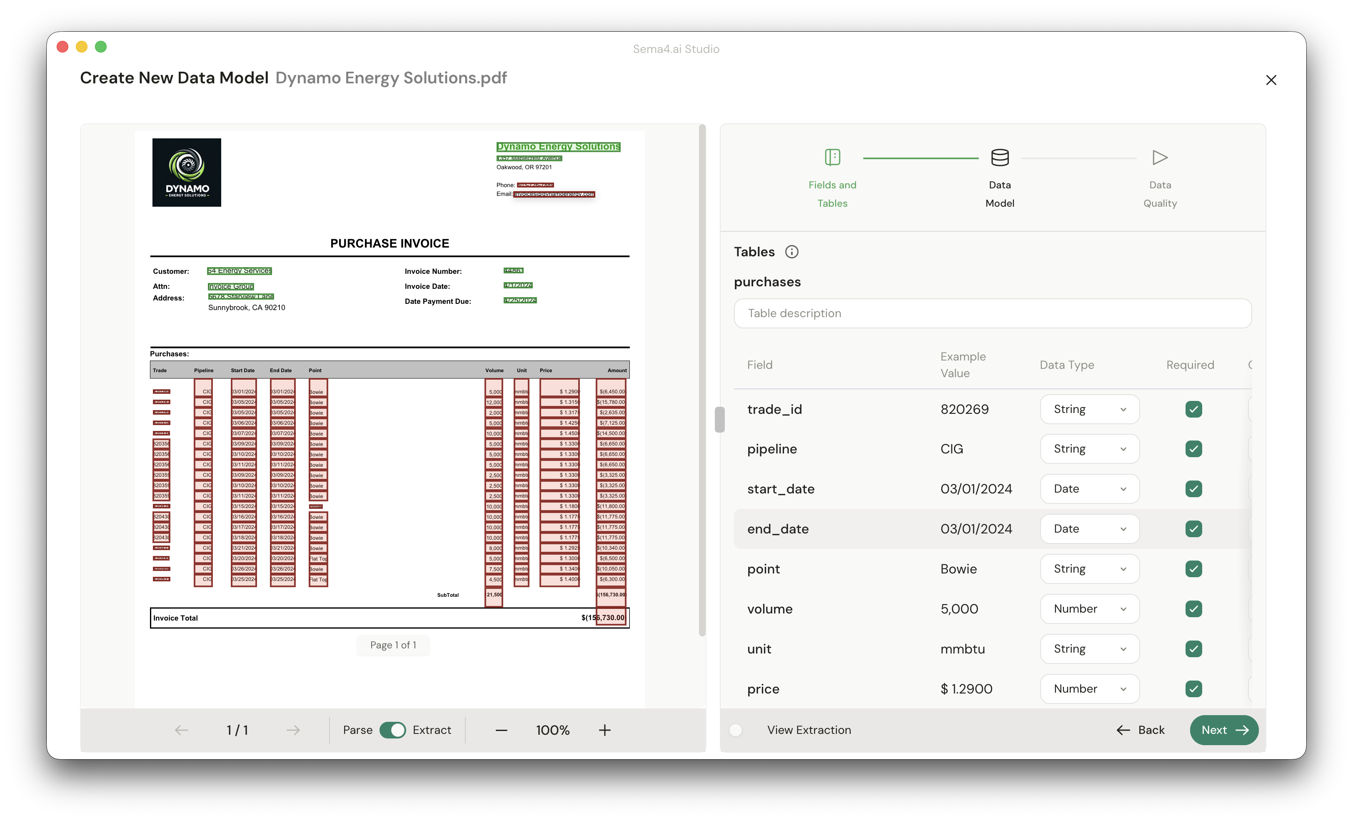
Task: Select the Fields and Tables step label
Action: click(832, 194)
